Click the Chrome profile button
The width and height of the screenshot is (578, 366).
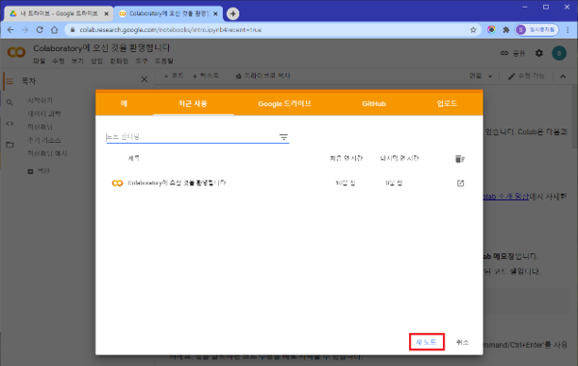coord(537,30)
